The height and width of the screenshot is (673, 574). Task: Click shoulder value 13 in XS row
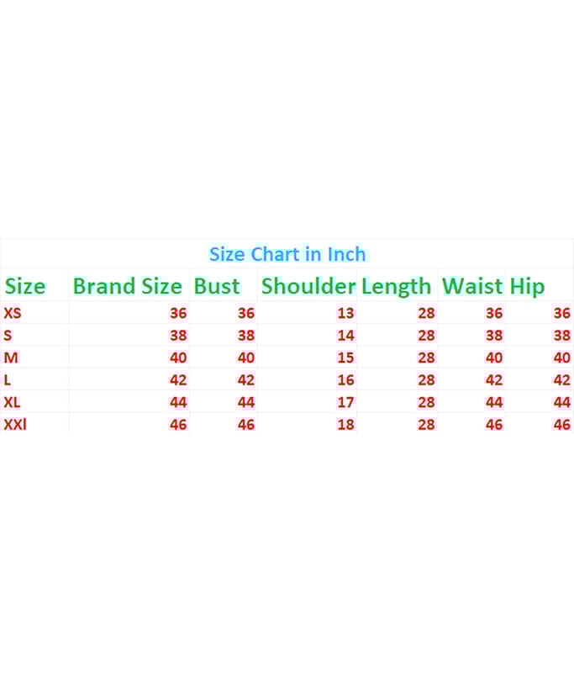[345, 313]
